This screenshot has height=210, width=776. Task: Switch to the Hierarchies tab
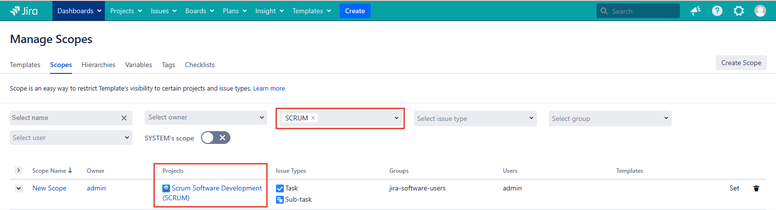tap(99, 65)
